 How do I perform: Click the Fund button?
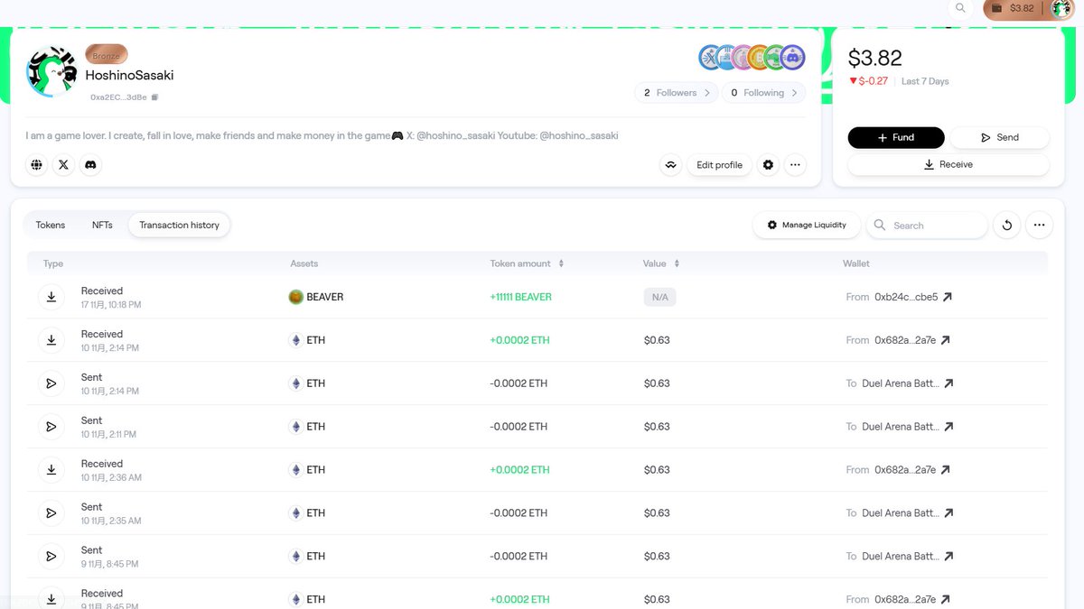(x=895, y=137)
